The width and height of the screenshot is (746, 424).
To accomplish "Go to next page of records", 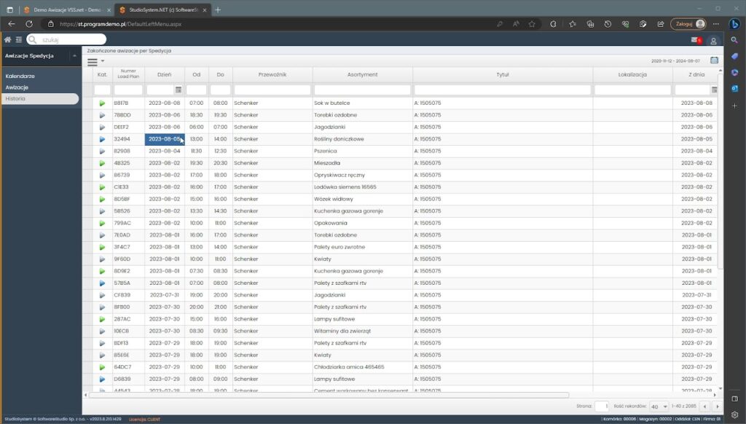I will (717, 407).
